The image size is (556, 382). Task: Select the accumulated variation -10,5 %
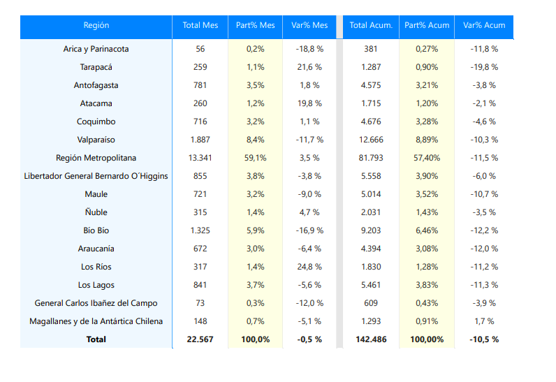tap(484, 339)
